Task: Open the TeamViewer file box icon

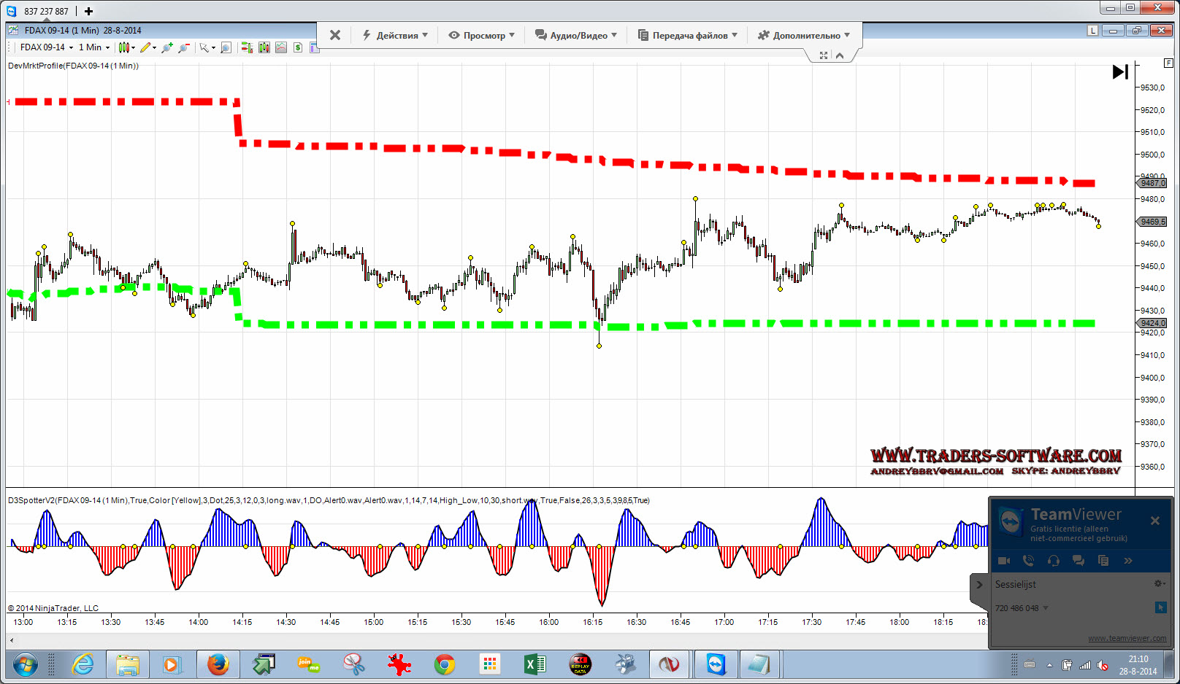Action: pyautogui.click(x=1103, y=561)
